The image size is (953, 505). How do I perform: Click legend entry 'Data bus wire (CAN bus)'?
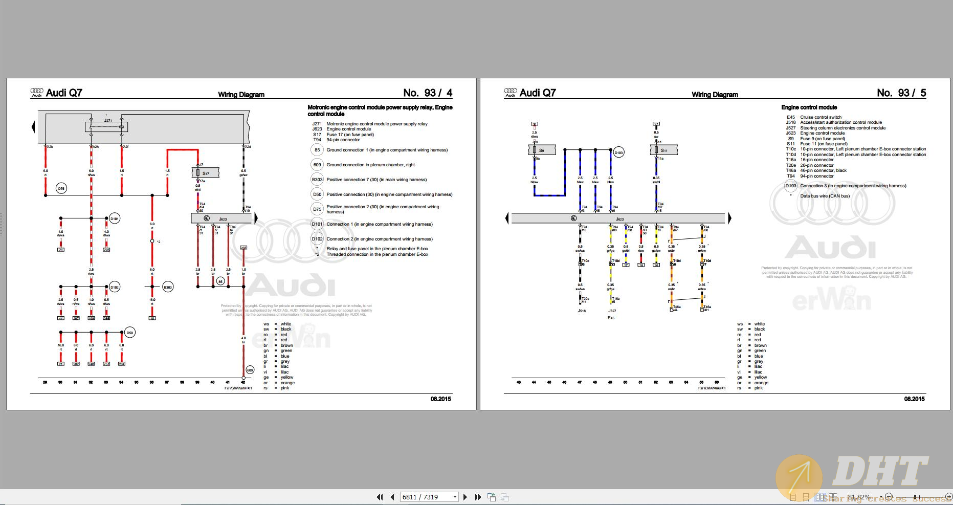[825, 196]
